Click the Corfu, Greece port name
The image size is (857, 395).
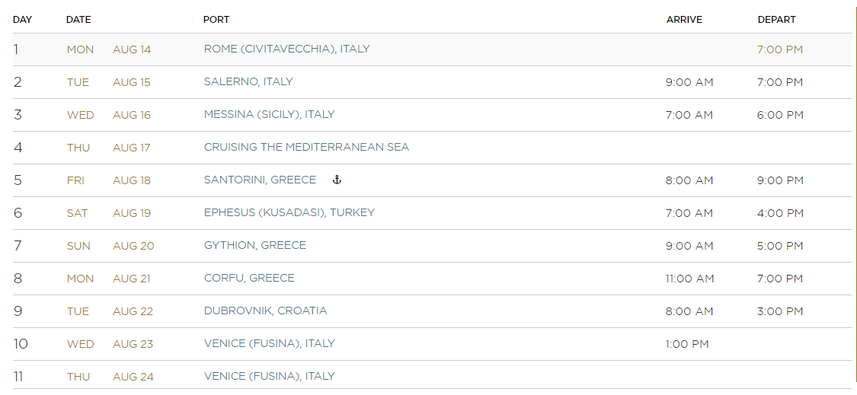tap(248, 278)
